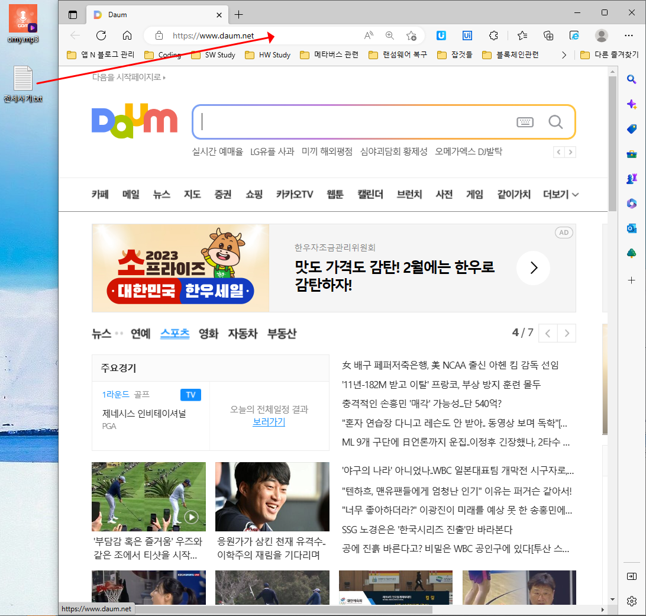Viewport: 646px width, 616px height.
Task: Open 잡것들 bookmark folder
Action: [x=455, y=55]
